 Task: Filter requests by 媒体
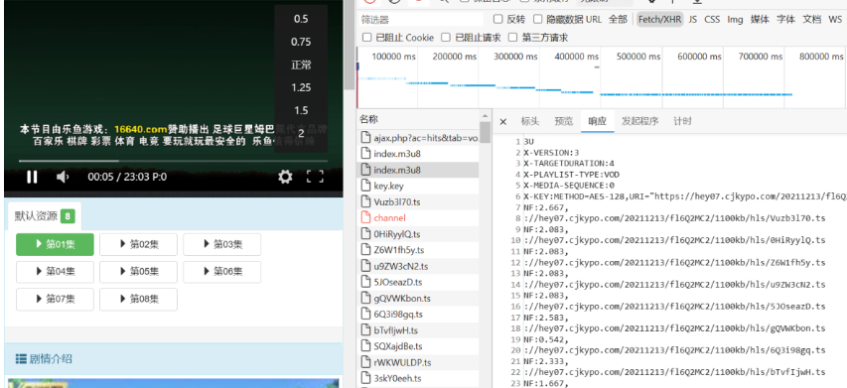tap(760, 20)
